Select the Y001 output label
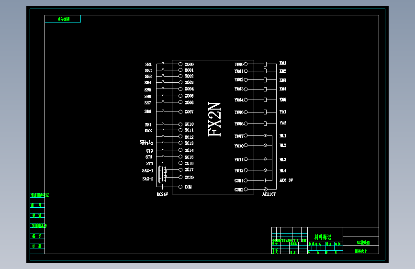Viewport: 415px width, 269px height. pos(239,71)
